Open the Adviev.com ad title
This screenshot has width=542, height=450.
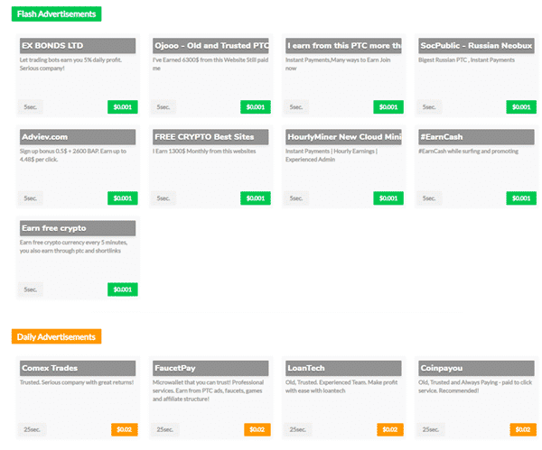point(78,137)
